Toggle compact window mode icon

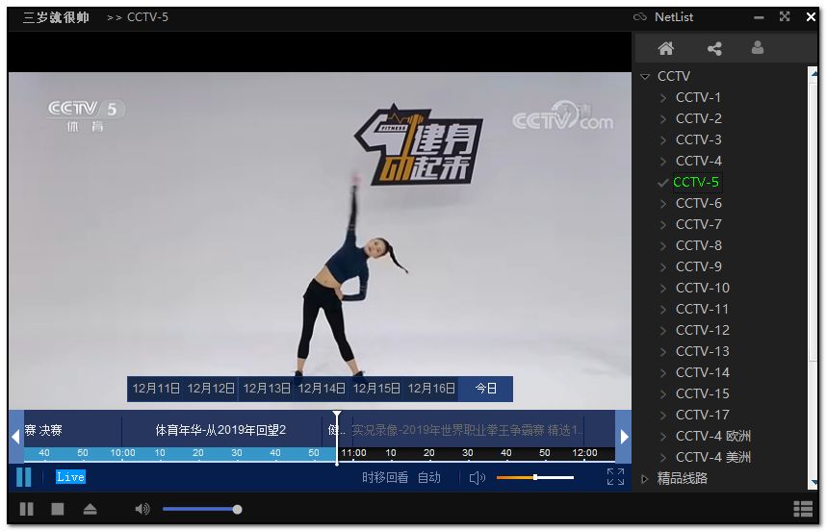pos(785,16)
